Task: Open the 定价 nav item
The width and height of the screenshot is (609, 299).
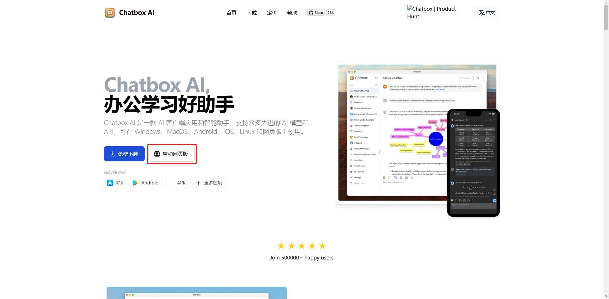Action: click(272, 13)
